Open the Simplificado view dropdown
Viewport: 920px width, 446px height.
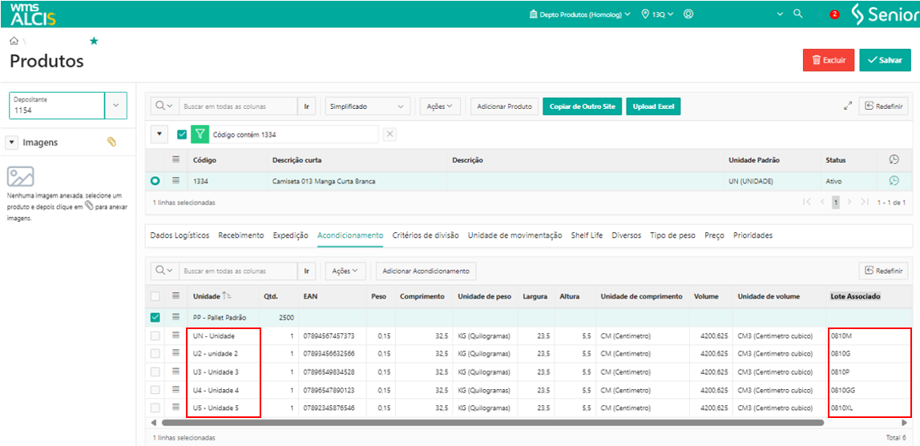[369, 106]
